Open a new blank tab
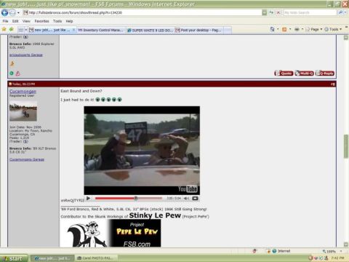This screenshot has width=349, height=262. (x=228, y=30)
